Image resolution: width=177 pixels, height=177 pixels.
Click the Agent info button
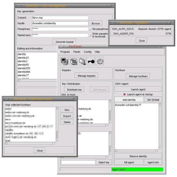tap(153, 163)
